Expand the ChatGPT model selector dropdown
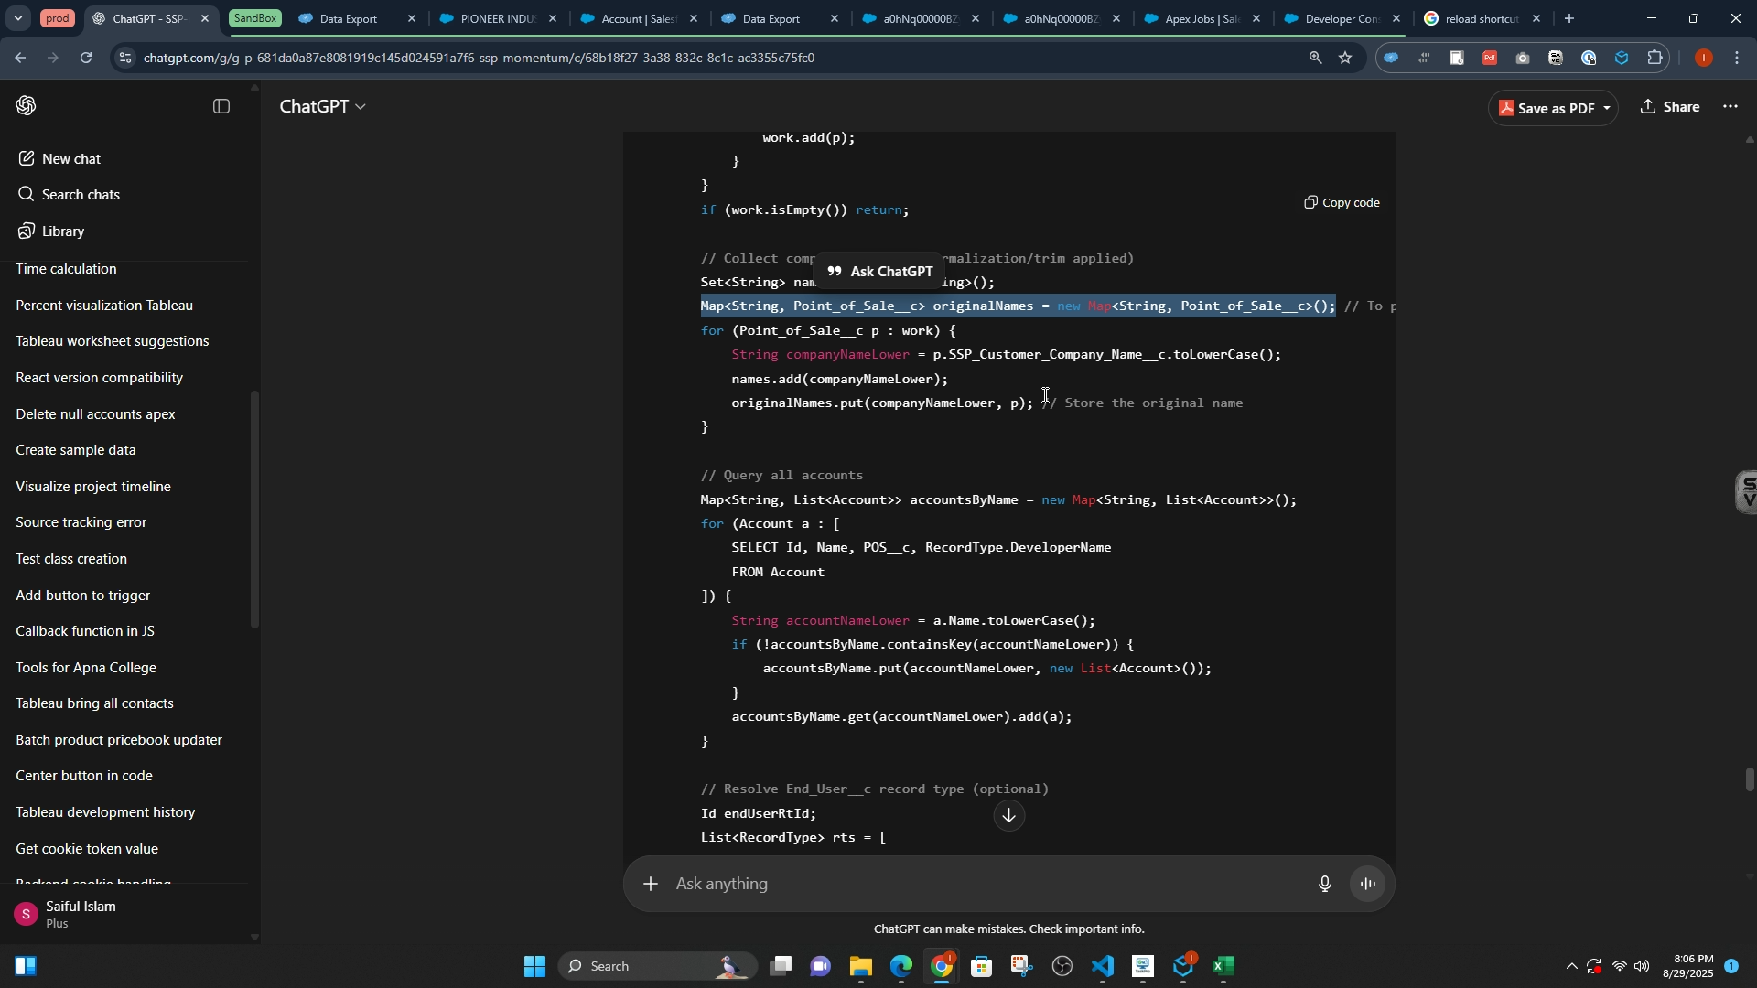The image size is (1757, 988). pos(323,107)
